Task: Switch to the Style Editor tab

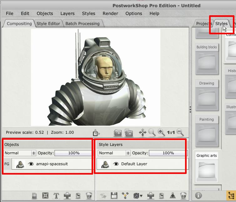Action: click(48, 23)
